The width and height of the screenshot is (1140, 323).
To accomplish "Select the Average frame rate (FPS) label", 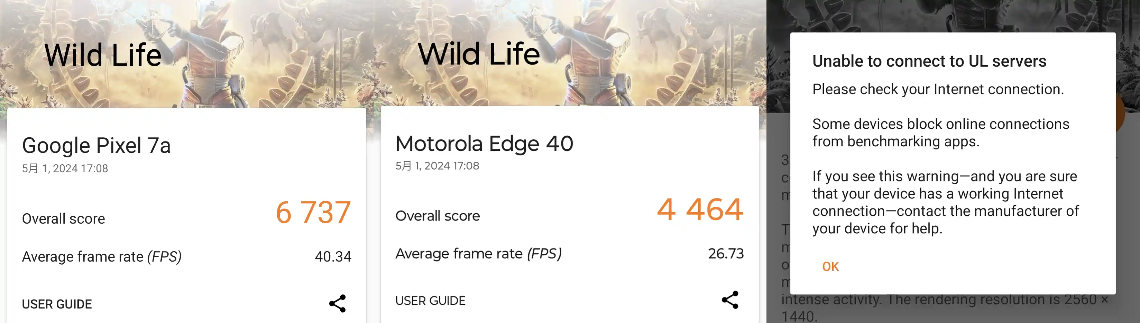I will point(102,256).
